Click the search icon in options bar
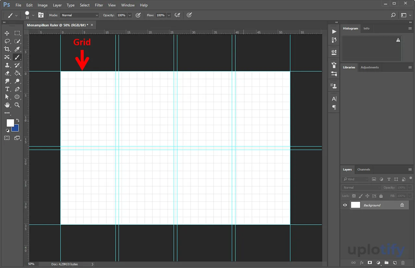Screen dimensions: 415x268 (393, 15)
